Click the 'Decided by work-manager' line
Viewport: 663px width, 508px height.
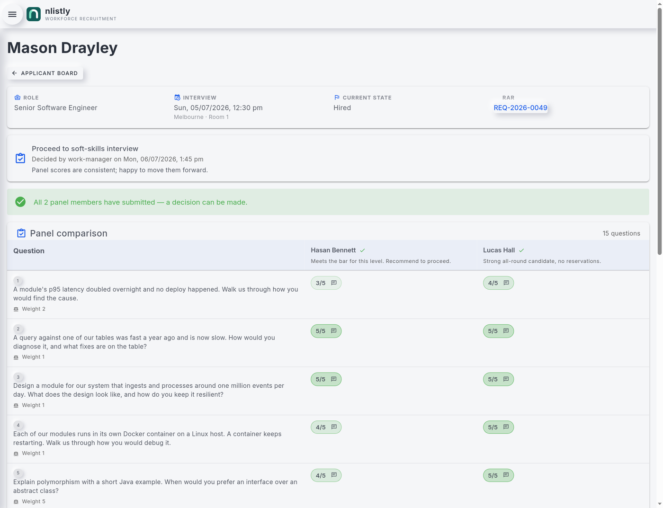(x=117, y=159)
